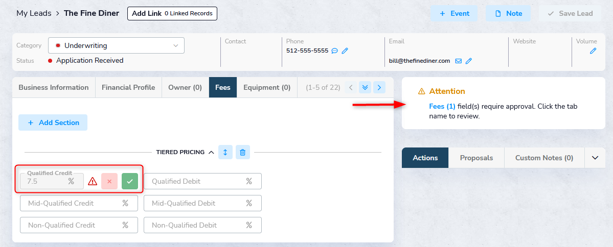The height and width of the screenshot is (247, 613).
Task: Click the phone message chat icon
Action: [335, 51]
